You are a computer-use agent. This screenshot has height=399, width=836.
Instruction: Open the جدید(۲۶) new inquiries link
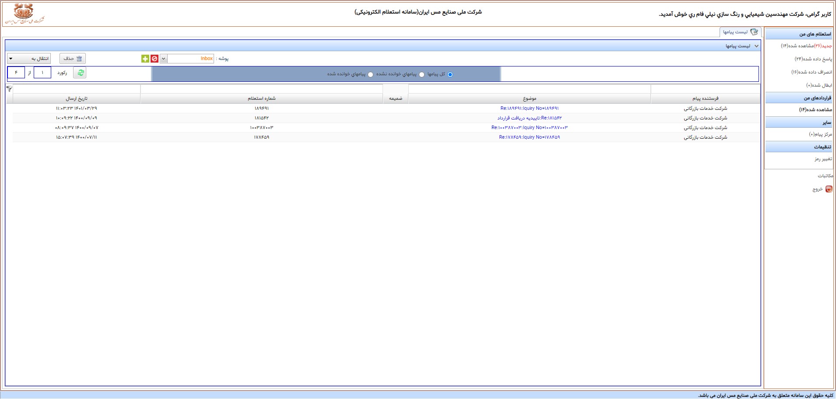[x=823, y=46]
